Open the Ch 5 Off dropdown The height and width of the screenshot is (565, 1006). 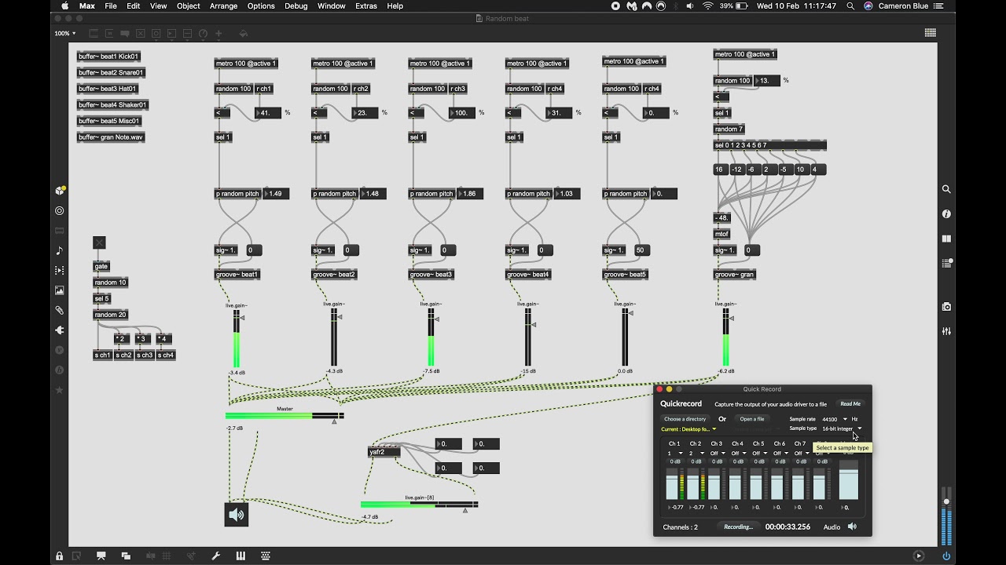[x=758, y=453]
